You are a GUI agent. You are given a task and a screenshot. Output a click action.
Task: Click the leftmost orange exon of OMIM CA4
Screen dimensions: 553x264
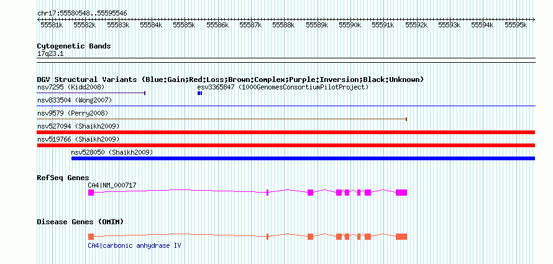coord(91,237)
